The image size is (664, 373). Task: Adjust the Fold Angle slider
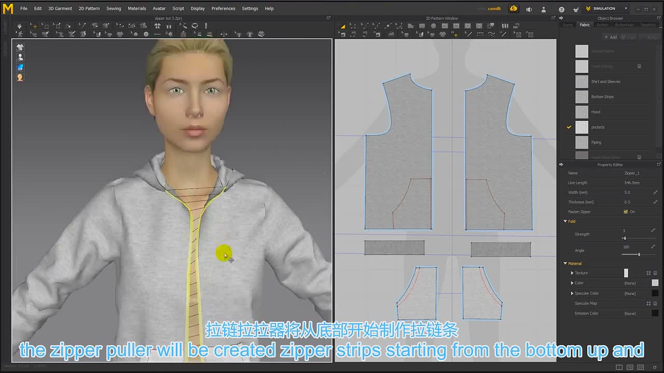coord(639,254)
